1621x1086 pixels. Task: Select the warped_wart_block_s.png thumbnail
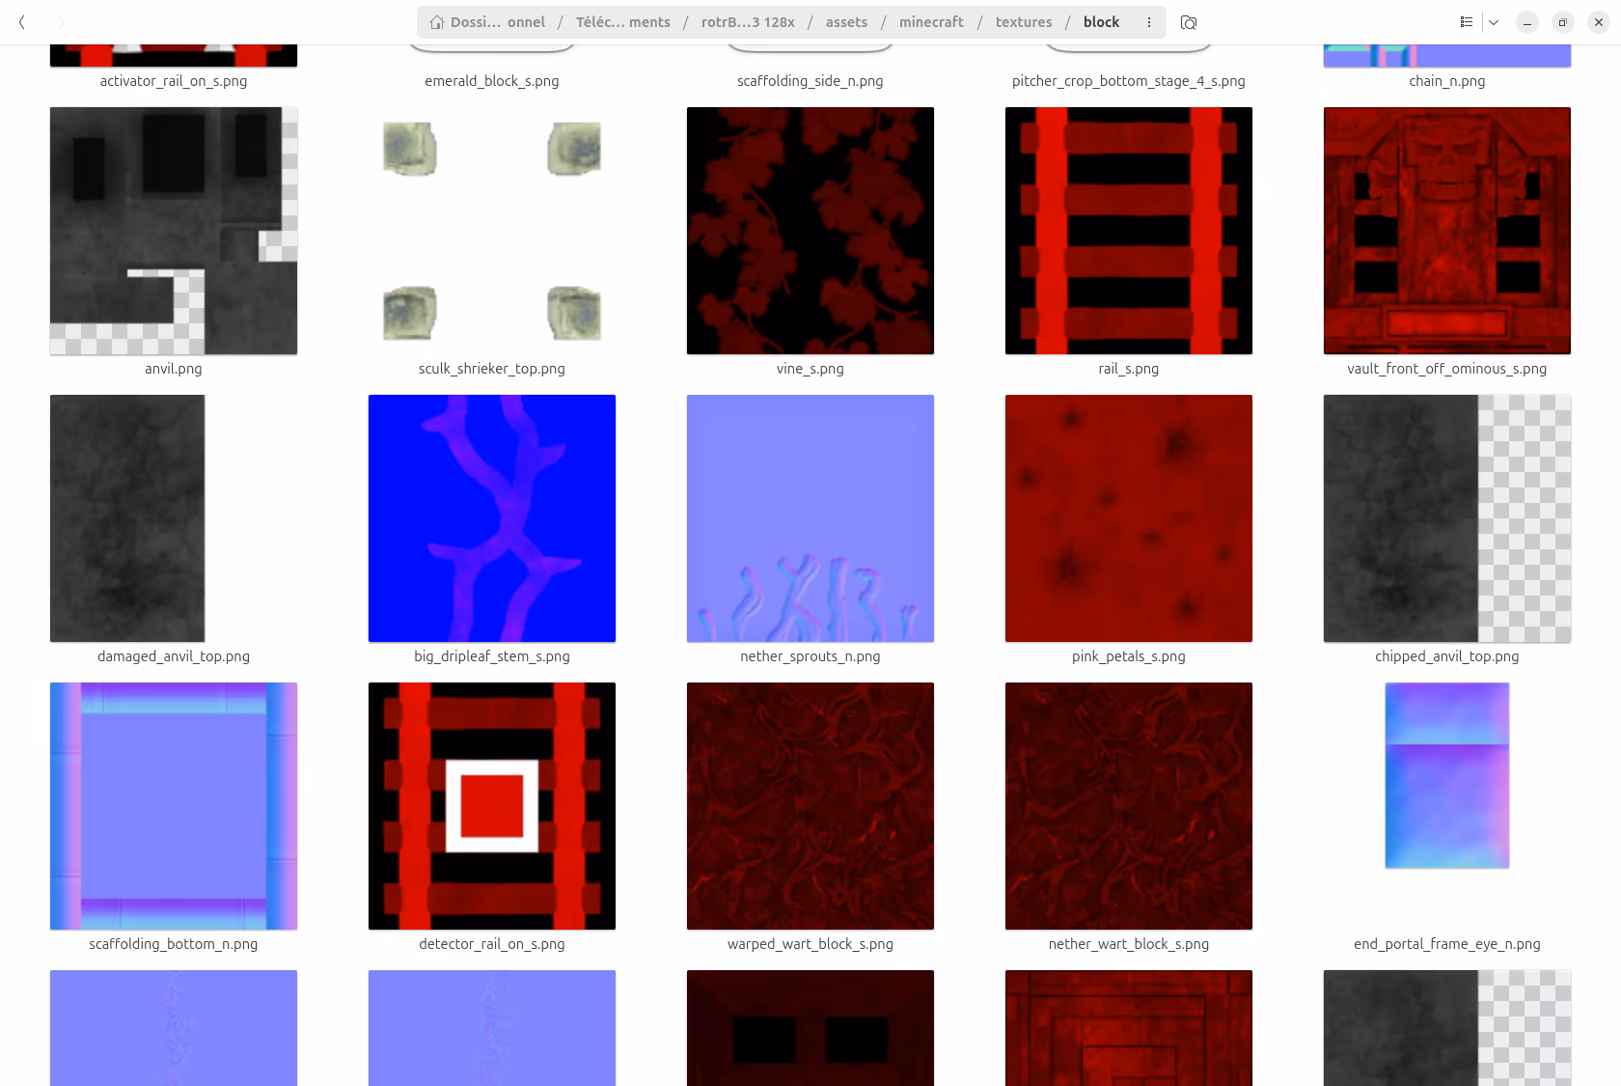point(810,806)
